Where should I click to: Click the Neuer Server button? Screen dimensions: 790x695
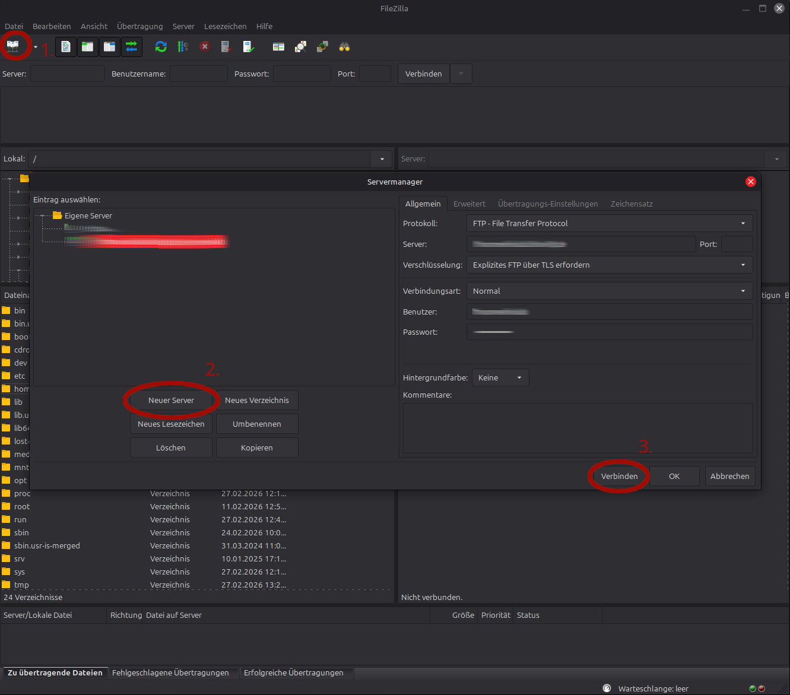(171, 400)
